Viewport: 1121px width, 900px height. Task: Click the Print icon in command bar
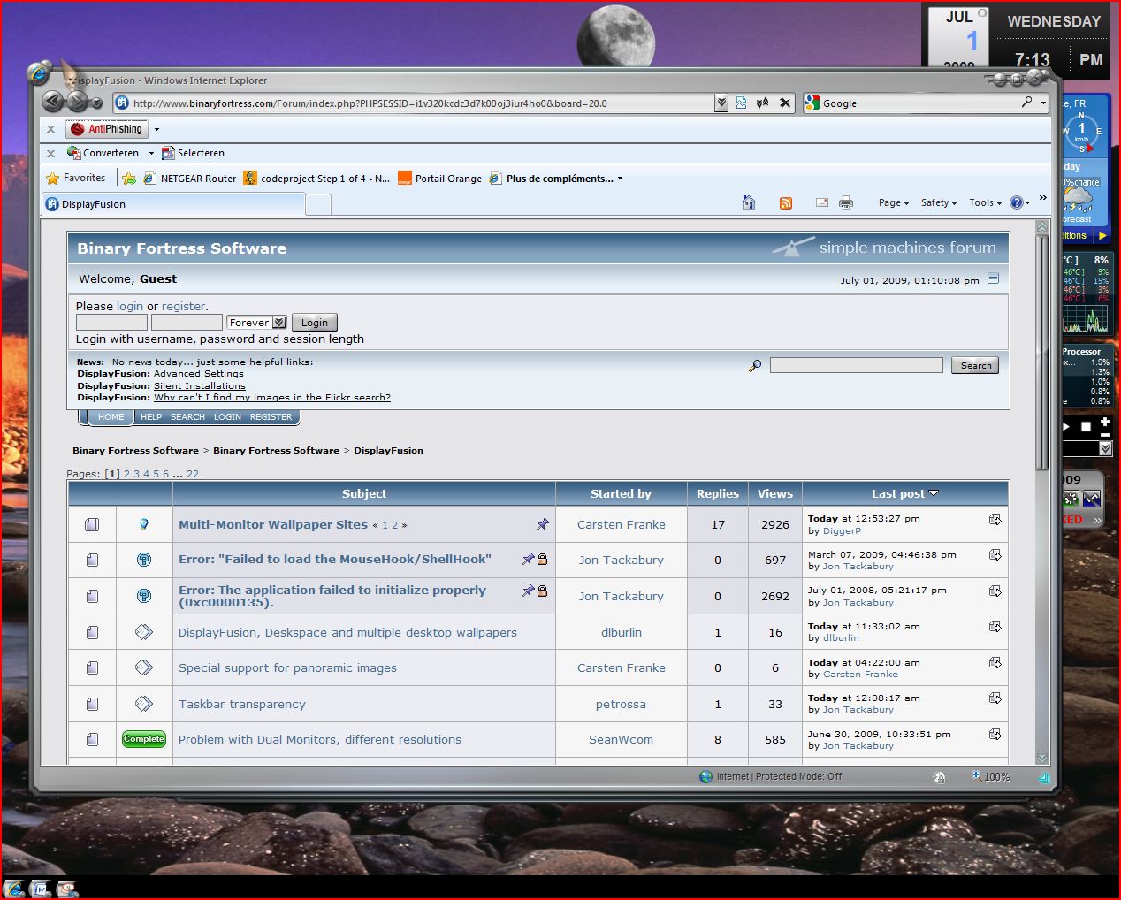pos(846,202)
